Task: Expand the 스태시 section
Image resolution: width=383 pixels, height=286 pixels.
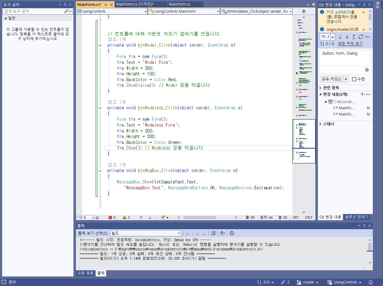Action: [321, 124]
